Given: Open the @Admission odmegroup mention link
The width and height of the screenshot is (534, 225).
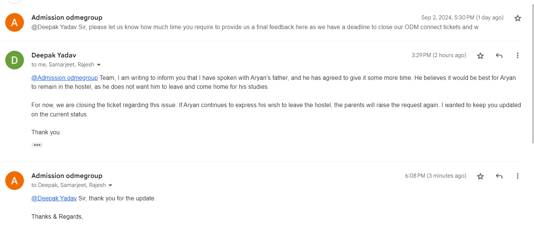Looking at the screenshot, I should 65,78.
